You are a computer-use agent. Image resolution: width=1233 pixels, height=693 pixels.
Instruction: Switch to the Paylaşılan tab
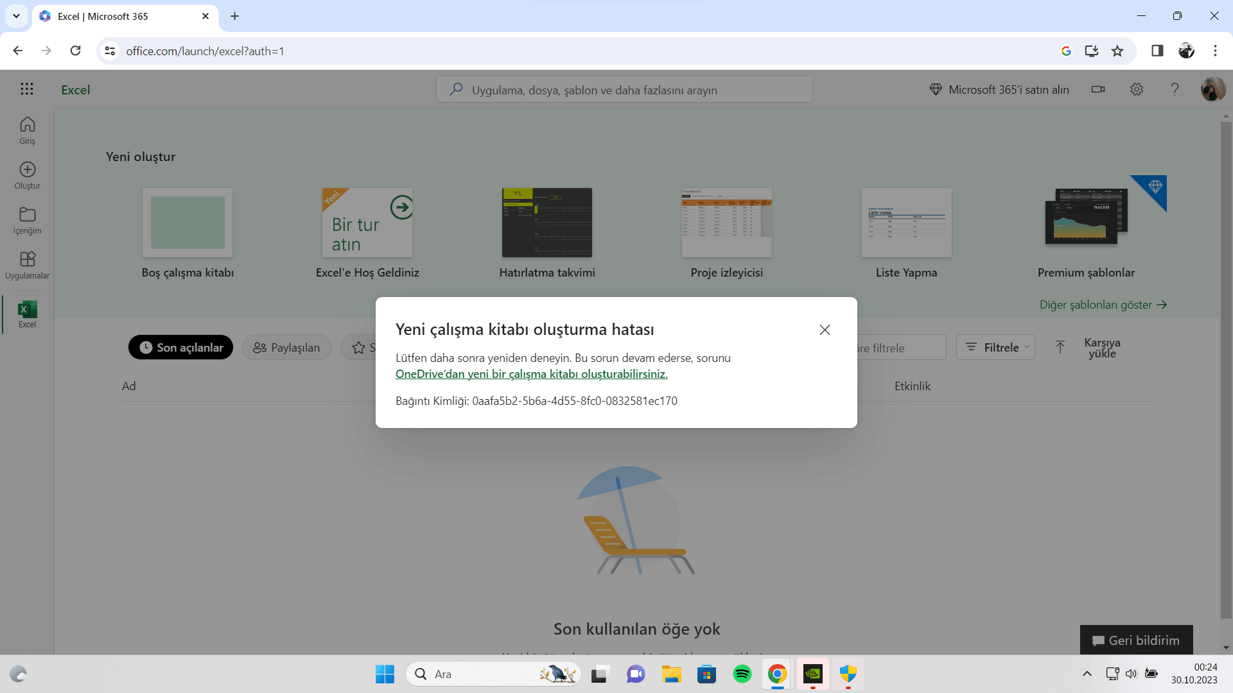pyautogui.click(x=286, y=347)
